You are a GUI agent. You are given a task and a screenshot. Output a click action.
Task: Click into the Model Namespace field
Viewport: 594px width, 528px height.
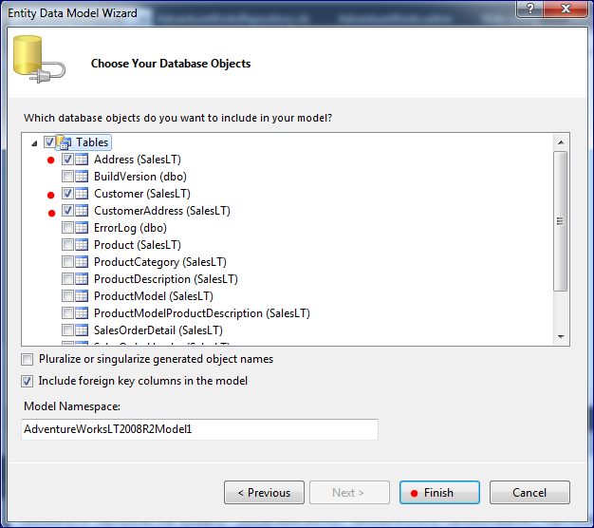pyautogui.click(x=199, y=429)
